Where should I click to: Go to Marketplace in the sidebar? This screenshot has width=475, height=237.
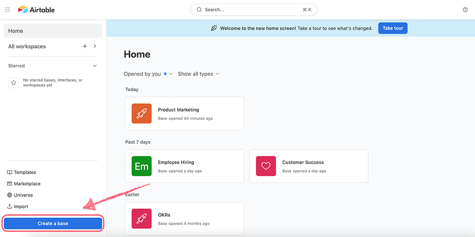click(x=24, y=184)
